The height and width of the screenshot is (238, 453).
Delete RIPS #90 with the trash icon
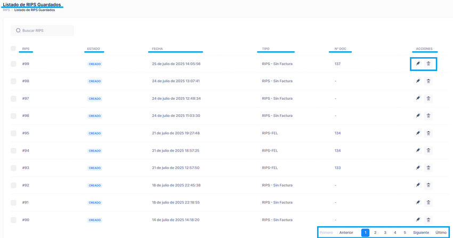coord(428,220)
